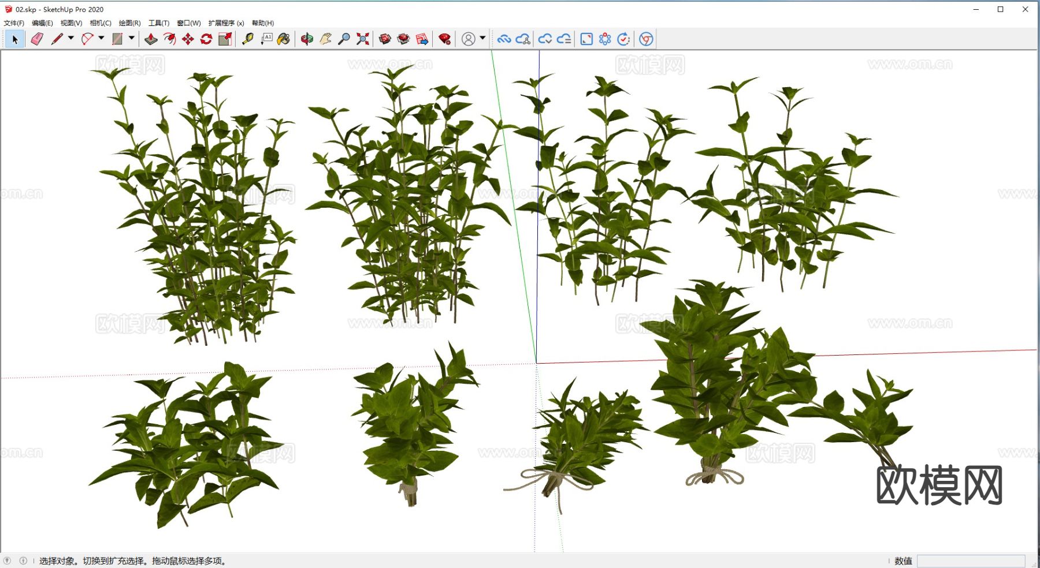Open the user account dropdown arrow
Image resolution: width=1040 pixels, height=568 pixels.
(482, 38)
